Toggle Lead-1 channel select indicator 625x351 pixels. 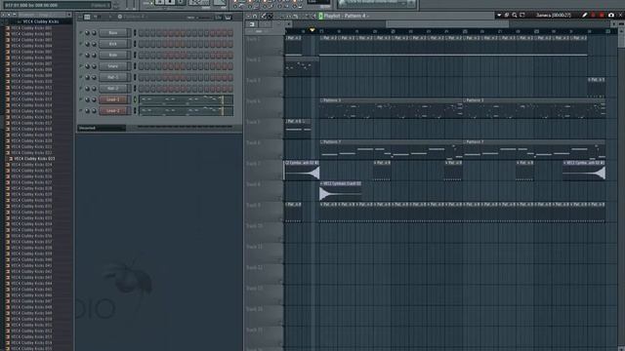pos(135,99)
